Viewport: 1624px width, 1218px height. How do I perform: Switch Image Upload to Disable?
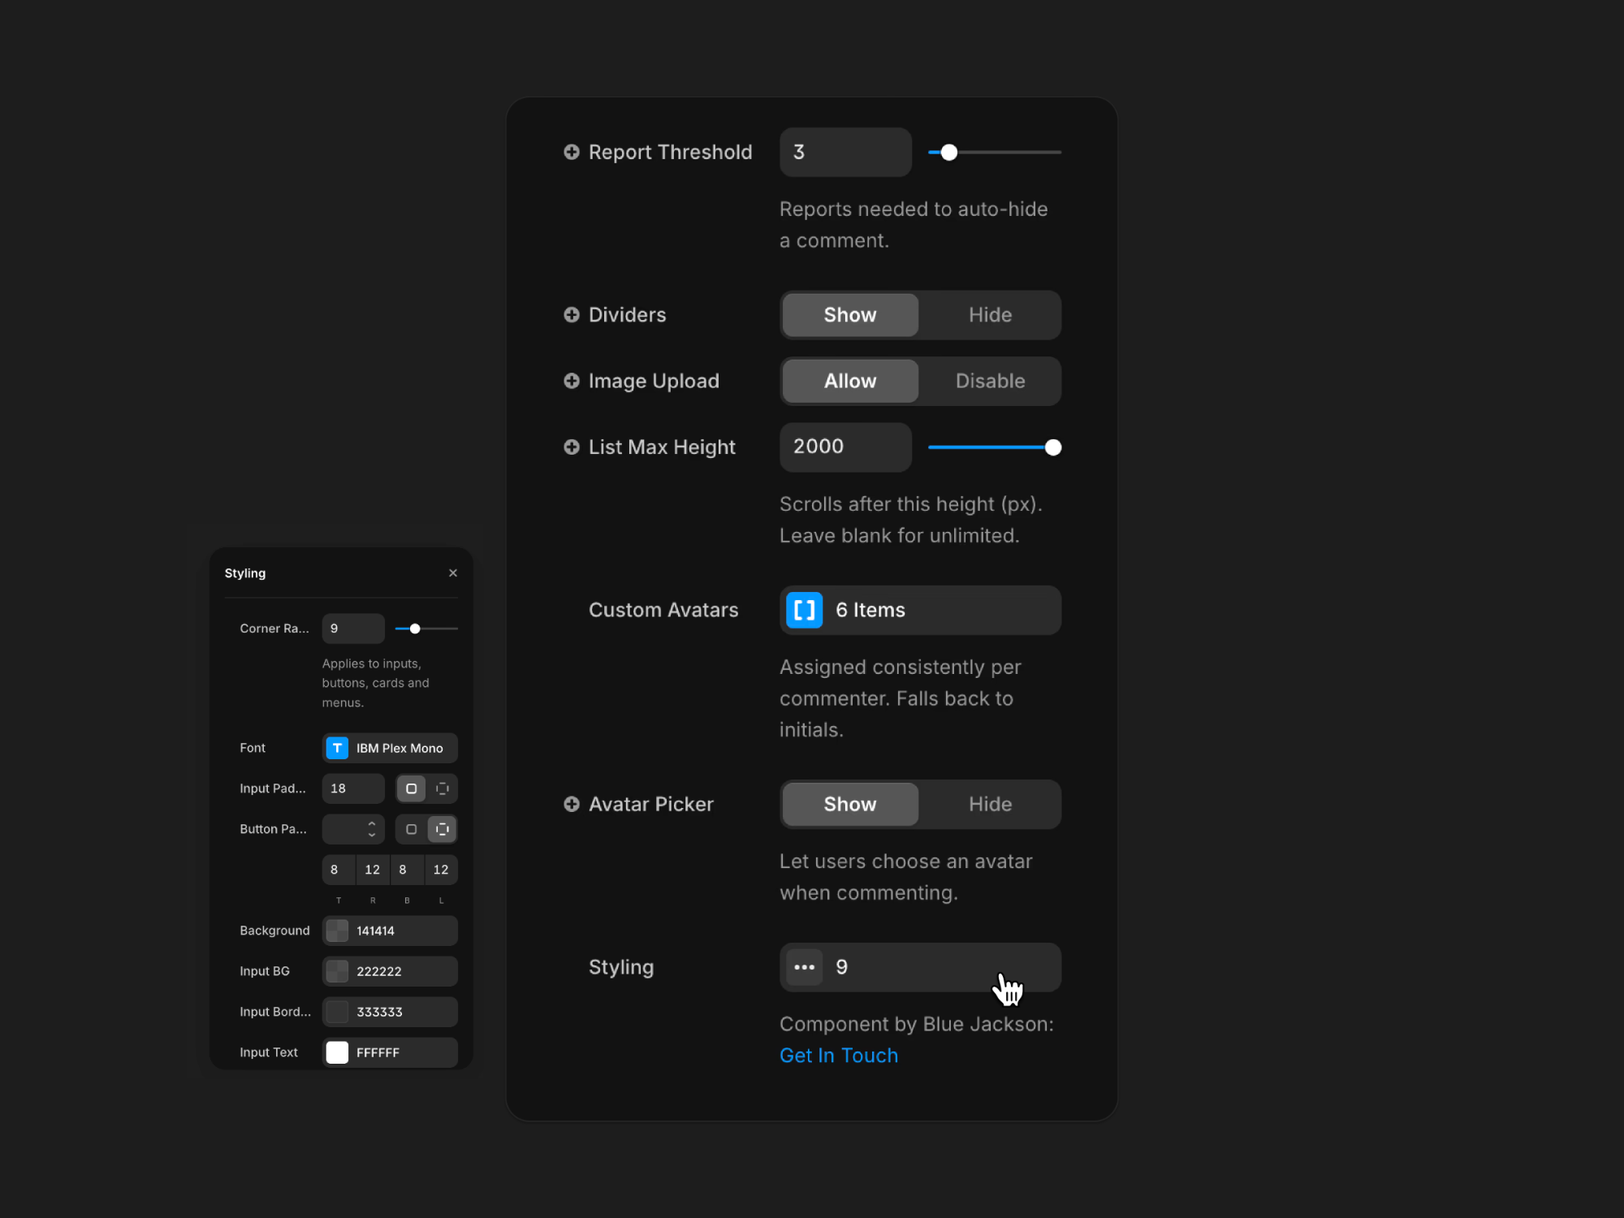click(990, 381)
